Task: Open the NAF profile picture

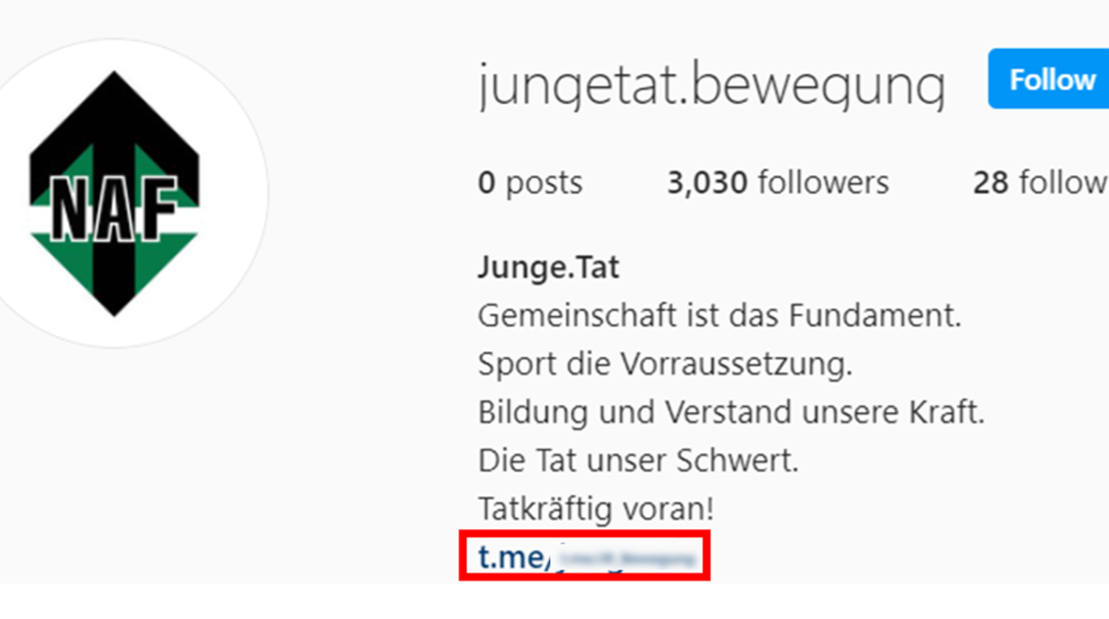Action: tap(115, 194)
